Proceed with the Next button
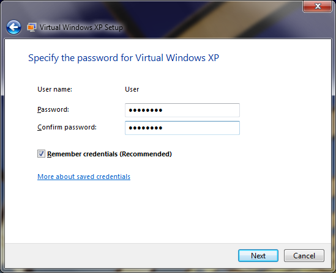 258,255
